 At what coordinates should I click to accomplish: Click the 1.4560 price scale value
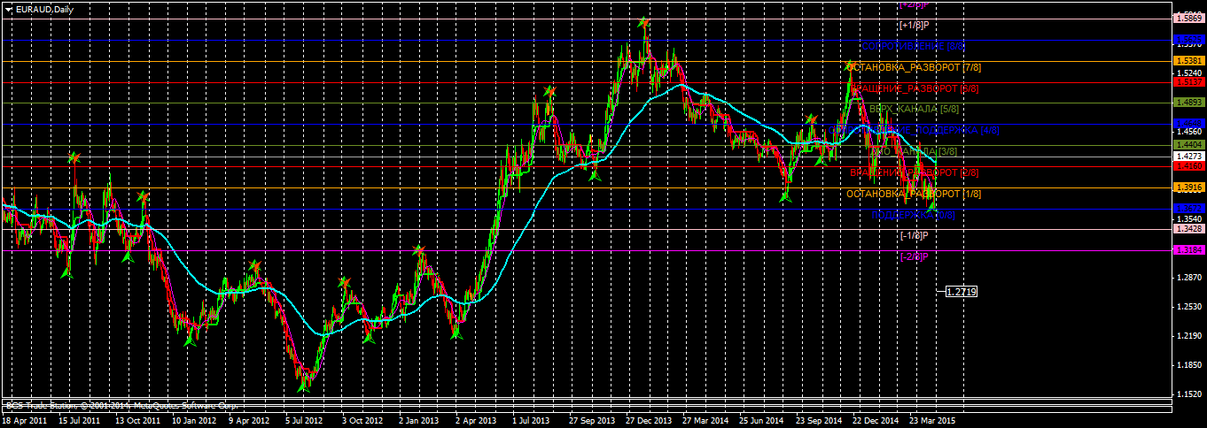point(1188,132)
